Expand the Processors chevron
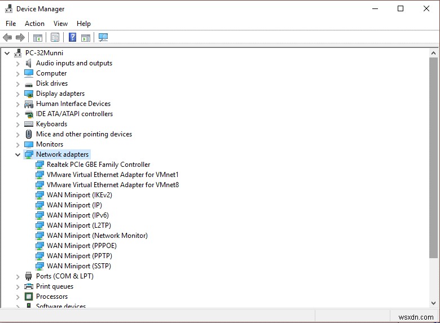 coord(17,297)
